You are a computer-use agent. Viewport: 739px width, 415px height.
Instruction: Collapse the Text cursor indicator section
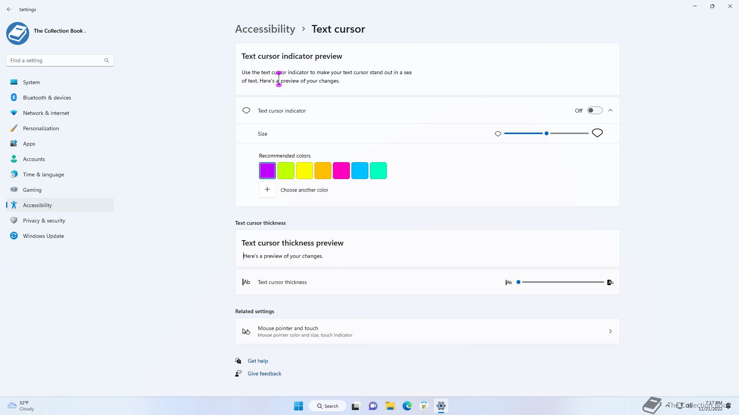[610, 111]
